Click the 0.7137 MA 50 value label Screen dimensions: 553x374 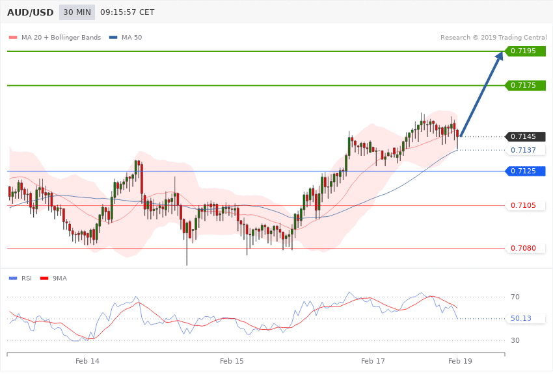pos(526,150)
